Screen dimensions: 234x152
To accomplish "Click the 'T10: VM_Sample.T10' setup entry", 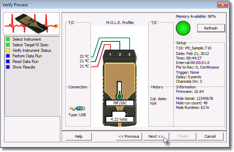I will point(194,48).
